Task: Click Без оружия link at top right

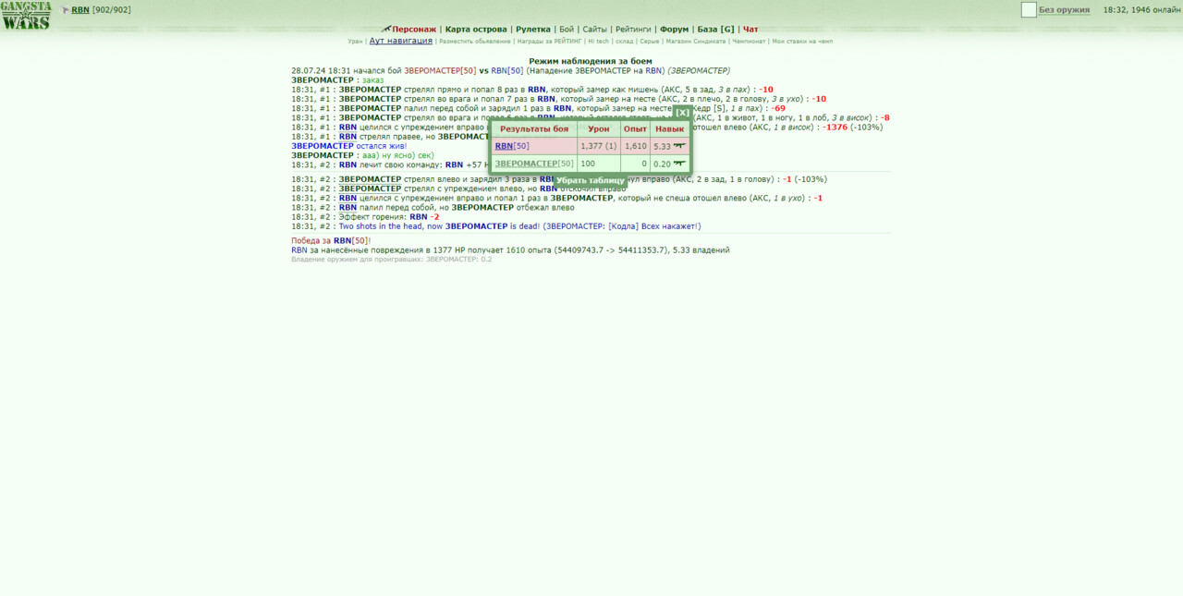Action: (1064, 10)
